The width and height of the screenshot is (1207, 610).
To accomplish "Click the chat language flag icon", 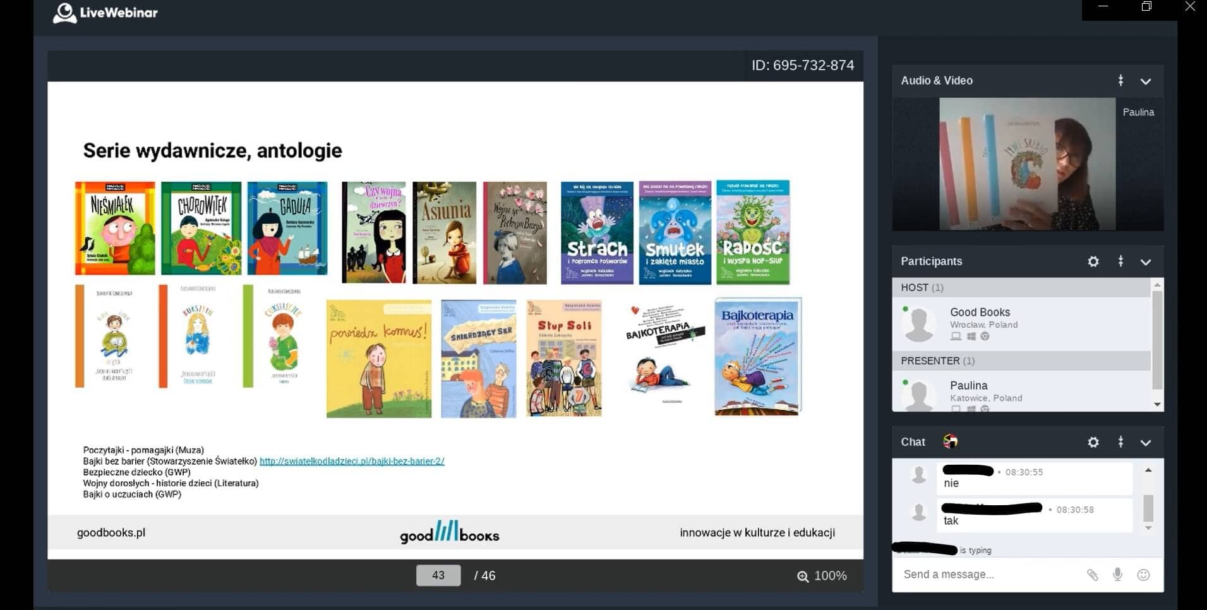I will pyautogui.click(x=950, y=441).
